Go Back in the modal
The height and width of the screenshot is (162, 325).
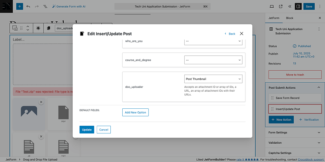pos(230,34)
